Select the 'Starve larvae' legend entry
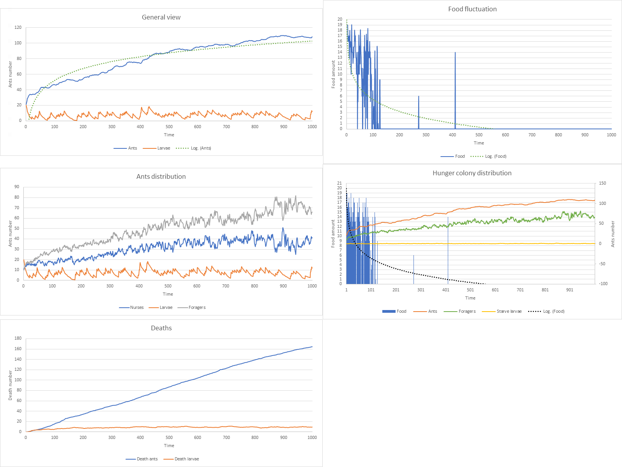 coord(502,311)
